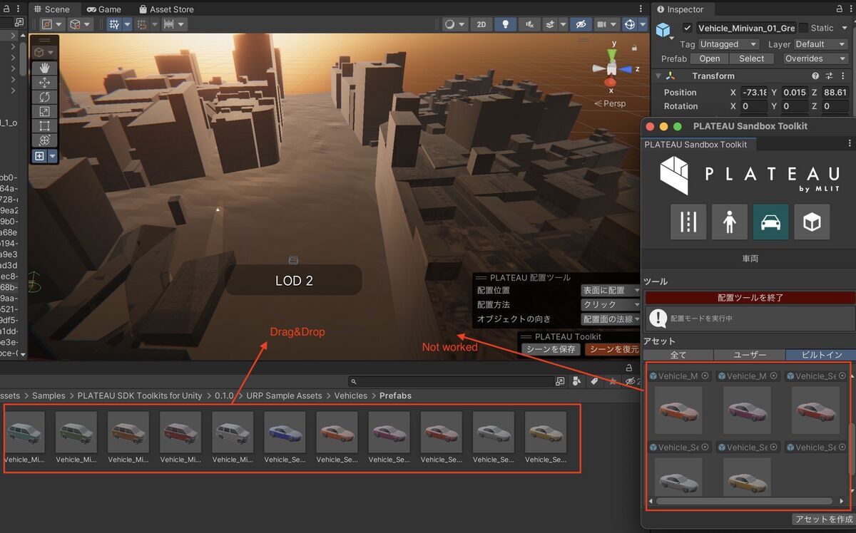Click the Project search by type icon
The image size is (856, 533).
[x=577, y=382]
